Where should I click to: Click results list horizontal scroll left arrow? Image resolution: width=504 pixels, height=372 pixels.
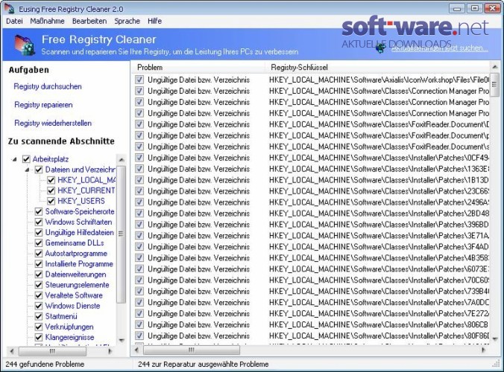[136, 350]
